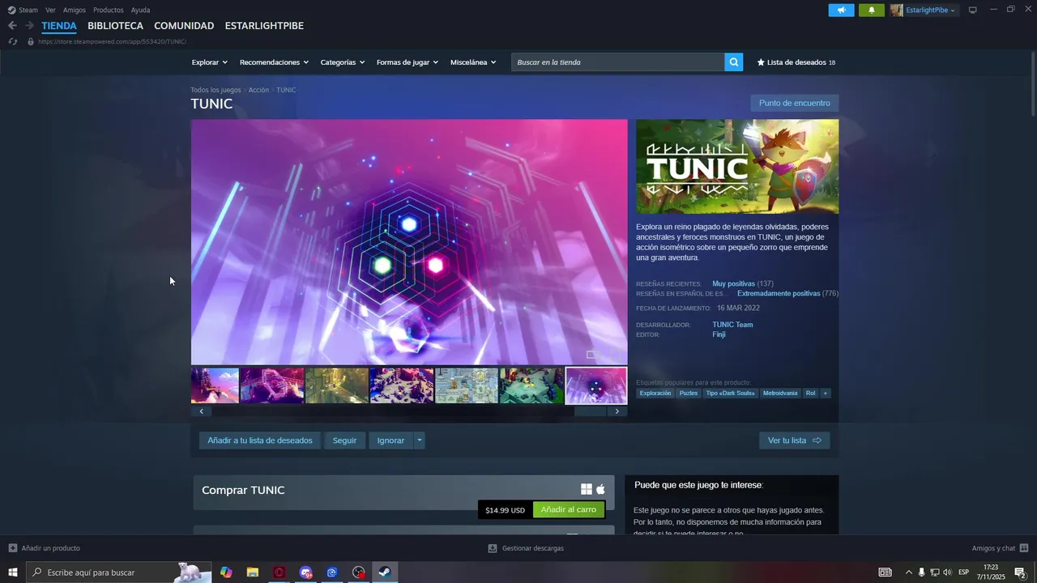Expand the arrow next to Ignorar
This screenshot has height=583, width=1037.
[x=419, y=440]
